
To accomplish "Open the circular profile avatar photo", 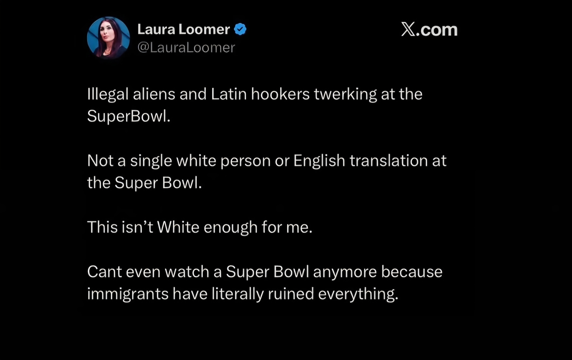I will [x=108, y=38].
